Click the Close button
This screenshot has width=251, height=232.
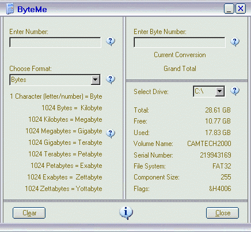point(223,213)
